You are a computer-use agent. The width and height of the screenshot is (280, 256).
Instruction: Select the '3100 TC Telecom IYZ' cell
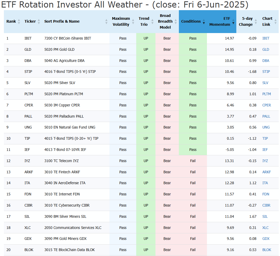pos(76,161)
